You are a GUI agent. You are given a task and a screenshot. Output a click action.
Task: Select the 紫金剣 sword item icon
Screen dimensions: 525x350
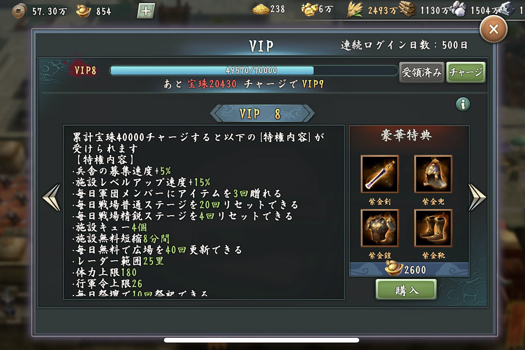pyautogui.click(x=379, y=174)
